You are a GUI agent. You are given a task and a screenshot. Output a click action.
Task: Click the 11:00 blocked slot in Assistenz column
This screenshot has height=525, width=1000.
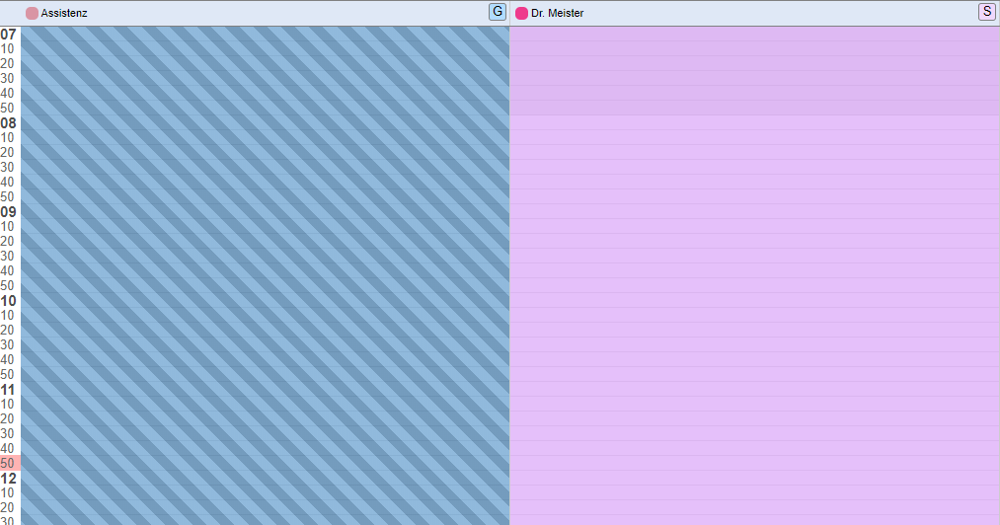266,389
